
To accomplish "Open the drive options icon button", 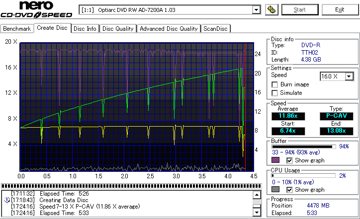I will (x=271, y=9).
